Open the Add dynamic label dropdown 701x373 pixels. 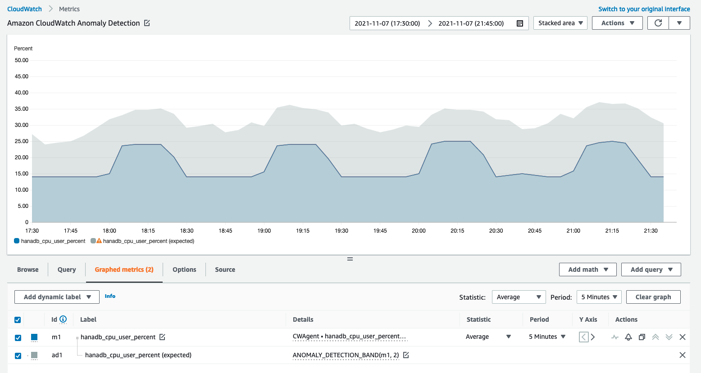[57, 297]
